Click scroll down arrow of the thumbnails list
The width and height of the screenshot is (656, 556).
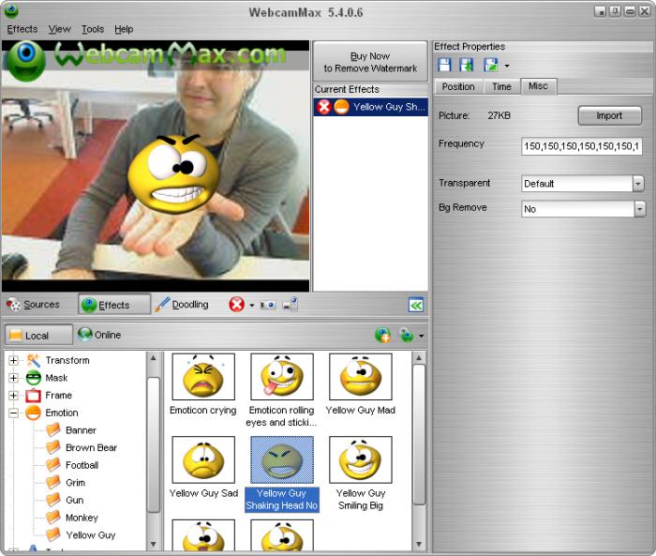click(x=419, y=544)
